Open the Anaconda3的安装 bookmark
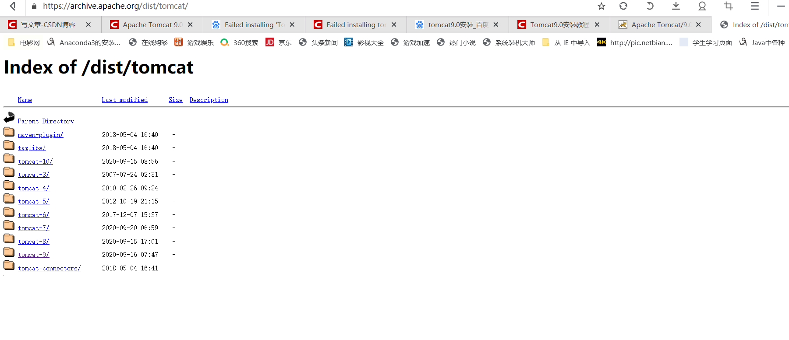789x340 pixels. pyautogui.click(x=84, y=42)
